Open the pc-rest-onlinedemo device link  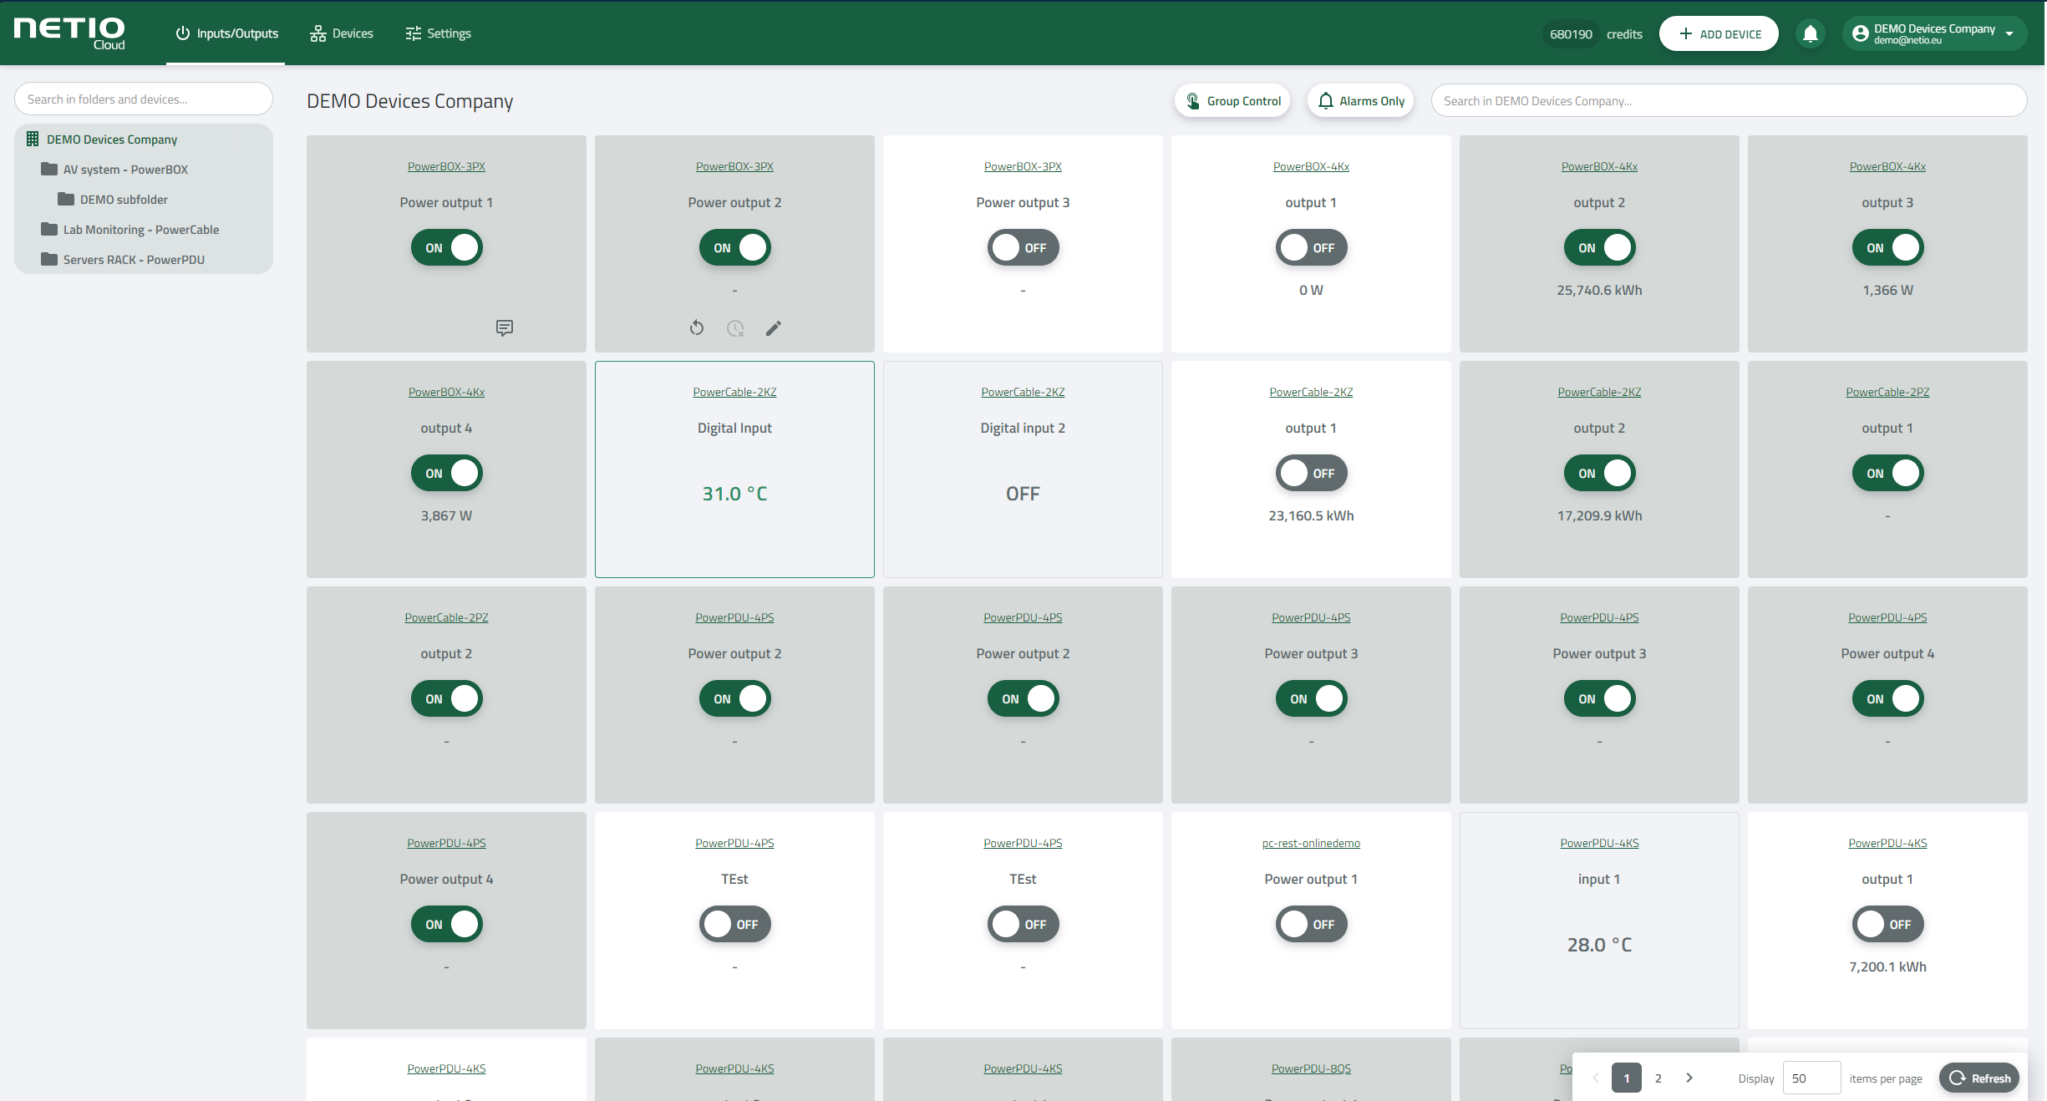click(x=1311, y=843)
